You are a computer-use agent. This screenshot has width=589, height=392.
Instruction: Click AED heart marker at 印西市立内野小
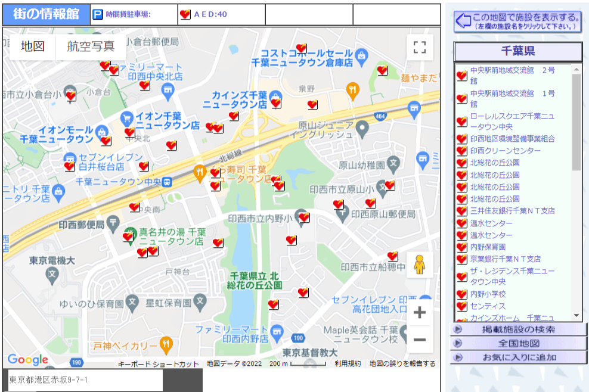tap(304, 217)
